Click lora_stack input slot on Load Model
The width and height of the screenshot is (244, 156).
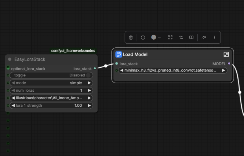coord(117,64)
